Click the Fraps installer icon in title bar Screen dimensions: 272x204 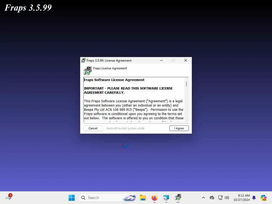(83, 60)
